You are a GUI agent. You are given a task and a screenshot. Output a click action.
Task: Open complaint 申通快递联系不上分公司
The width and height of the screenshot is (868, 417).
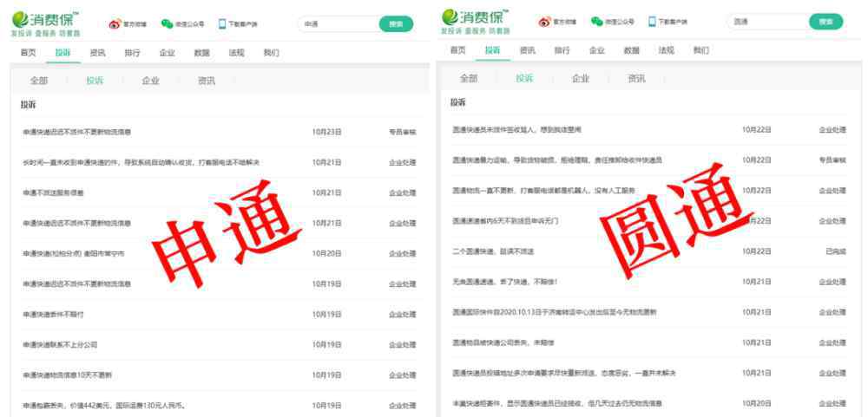(x=60, y=344)
